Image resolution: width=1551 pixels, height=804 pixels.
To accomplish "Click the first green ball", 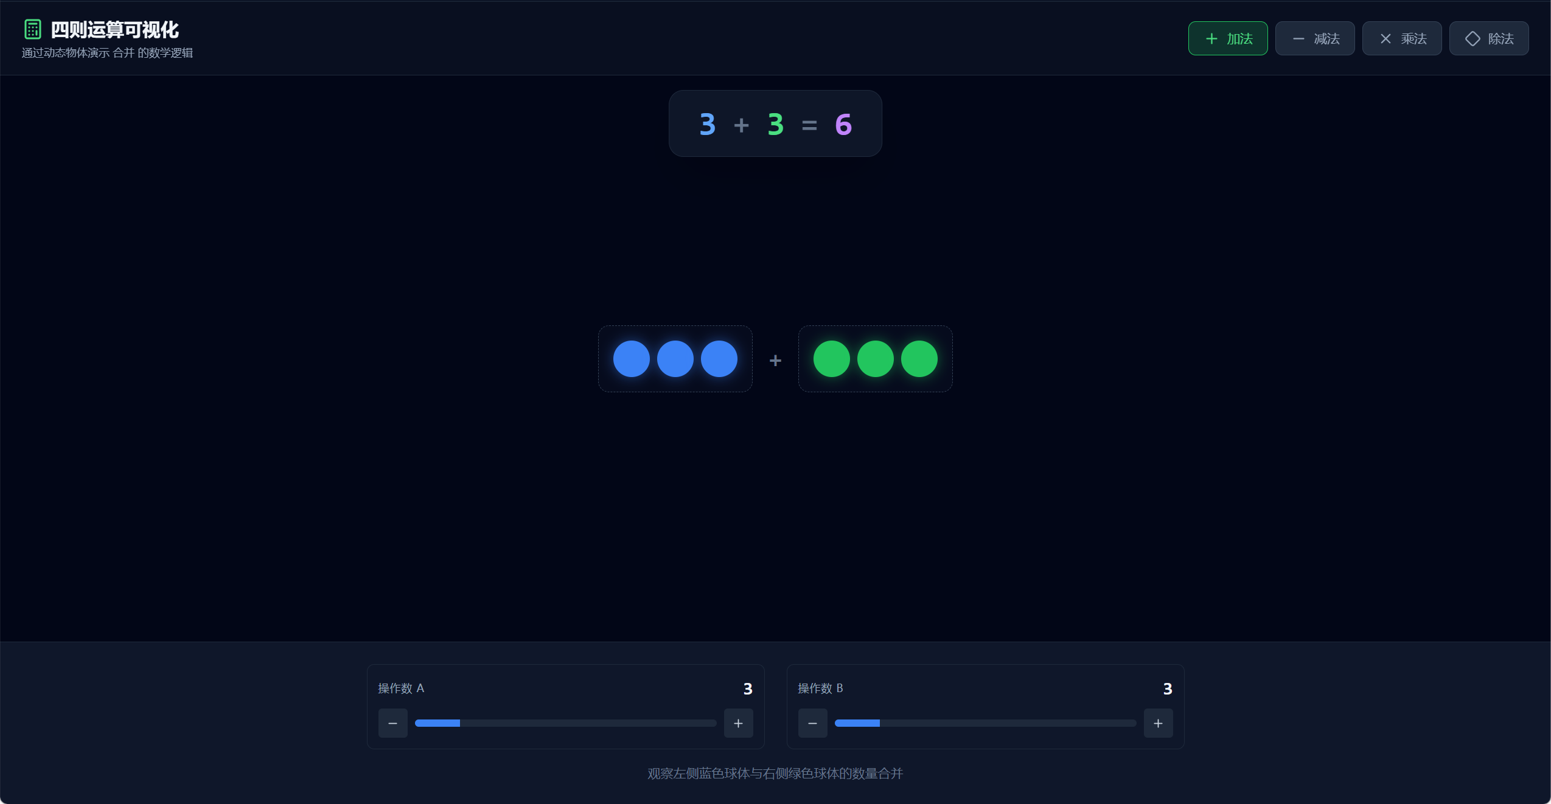I will (831, 359).
